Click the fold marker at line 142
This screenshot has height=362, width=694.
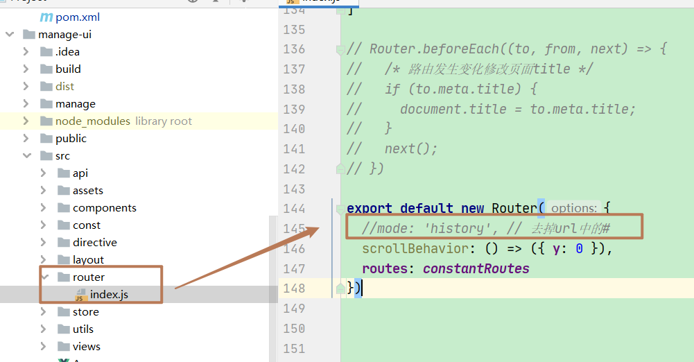(x=340, y=169)
